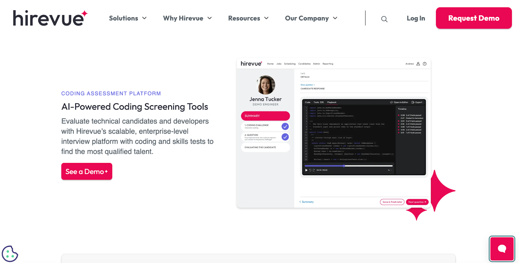
Task: Go back via the Summary chevron link
Action: coord(306,202)
